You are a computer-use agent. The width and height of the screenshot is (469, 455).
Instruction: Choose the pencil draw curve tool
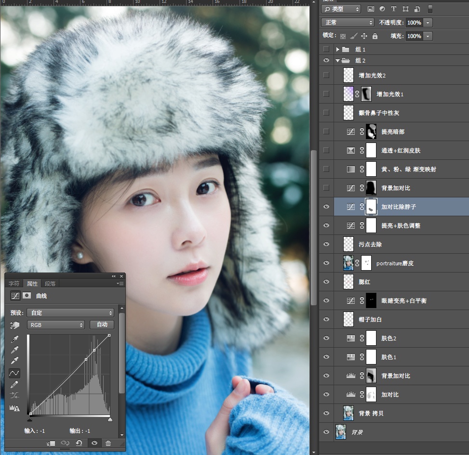(x=14, y=384)
